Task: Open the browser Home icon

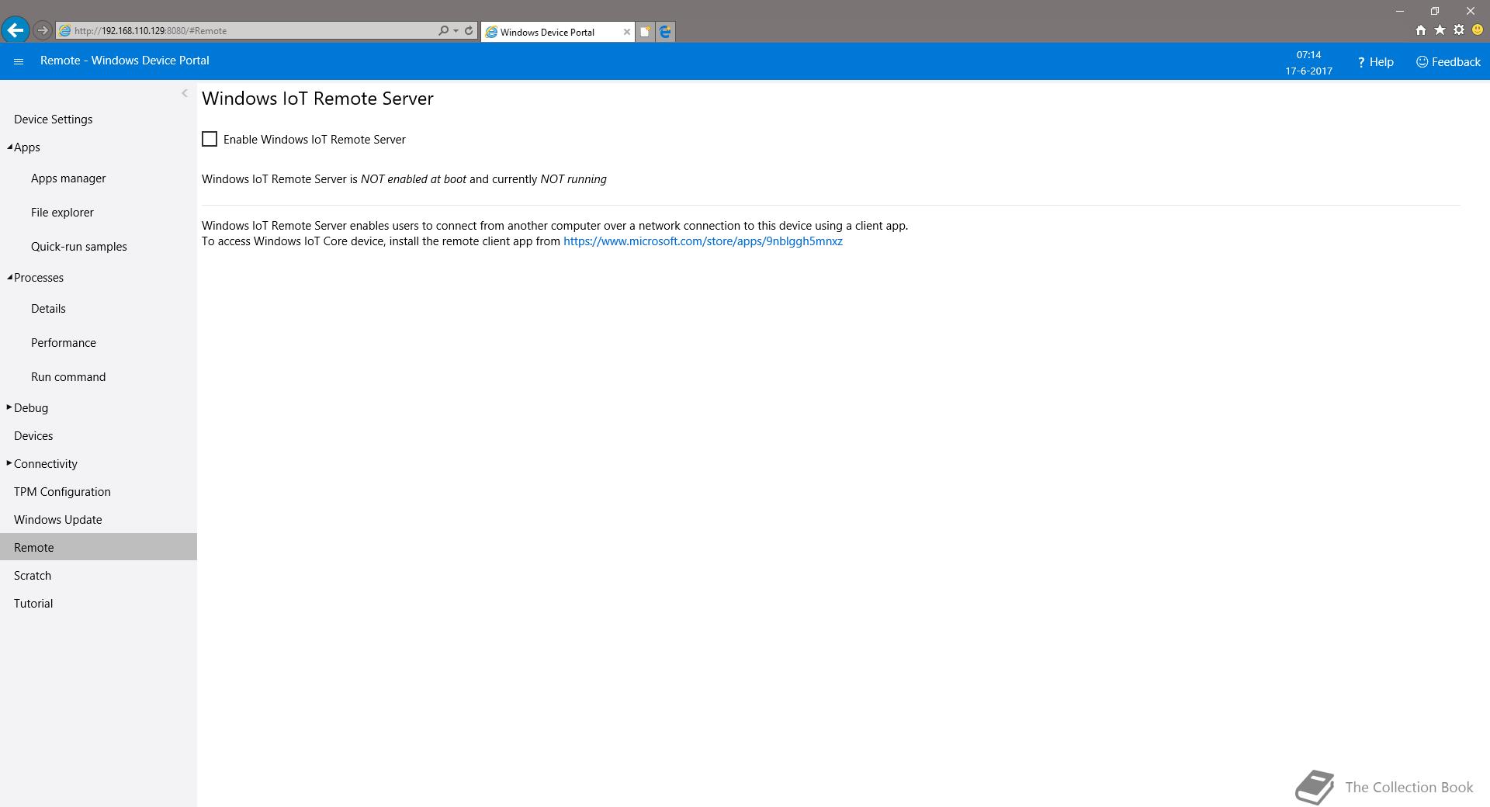Action: click(1420, 30)
